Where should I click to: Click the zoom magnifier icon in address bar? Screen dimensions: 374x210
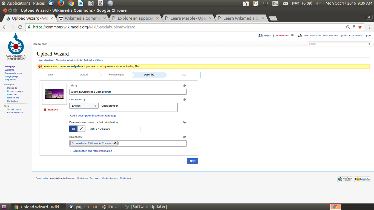(x=348, y=27)
